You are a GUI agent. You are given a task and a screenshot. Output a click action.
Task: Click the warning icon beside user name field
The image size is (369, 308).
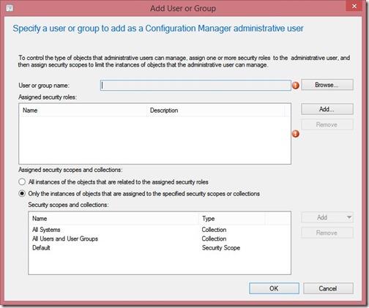(296, 86)
